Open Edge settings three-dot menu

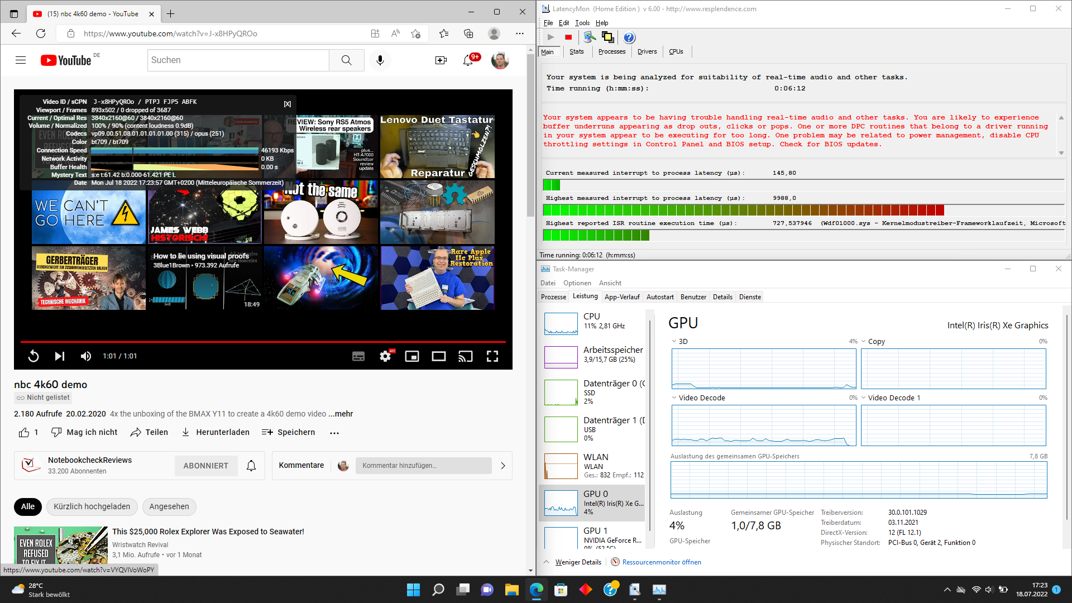point(520,33)
